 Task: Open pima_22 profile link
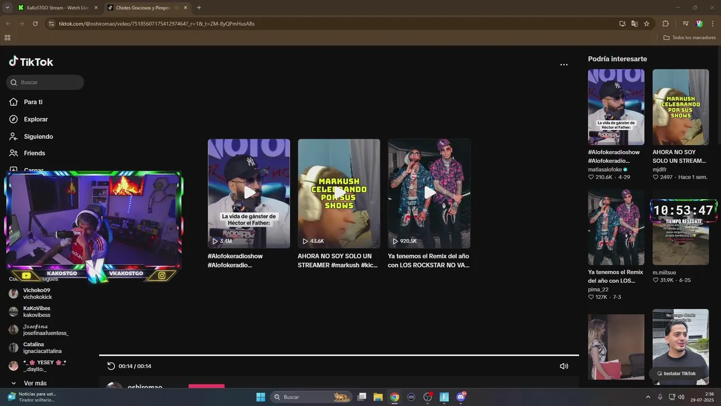tap(598, 289)
